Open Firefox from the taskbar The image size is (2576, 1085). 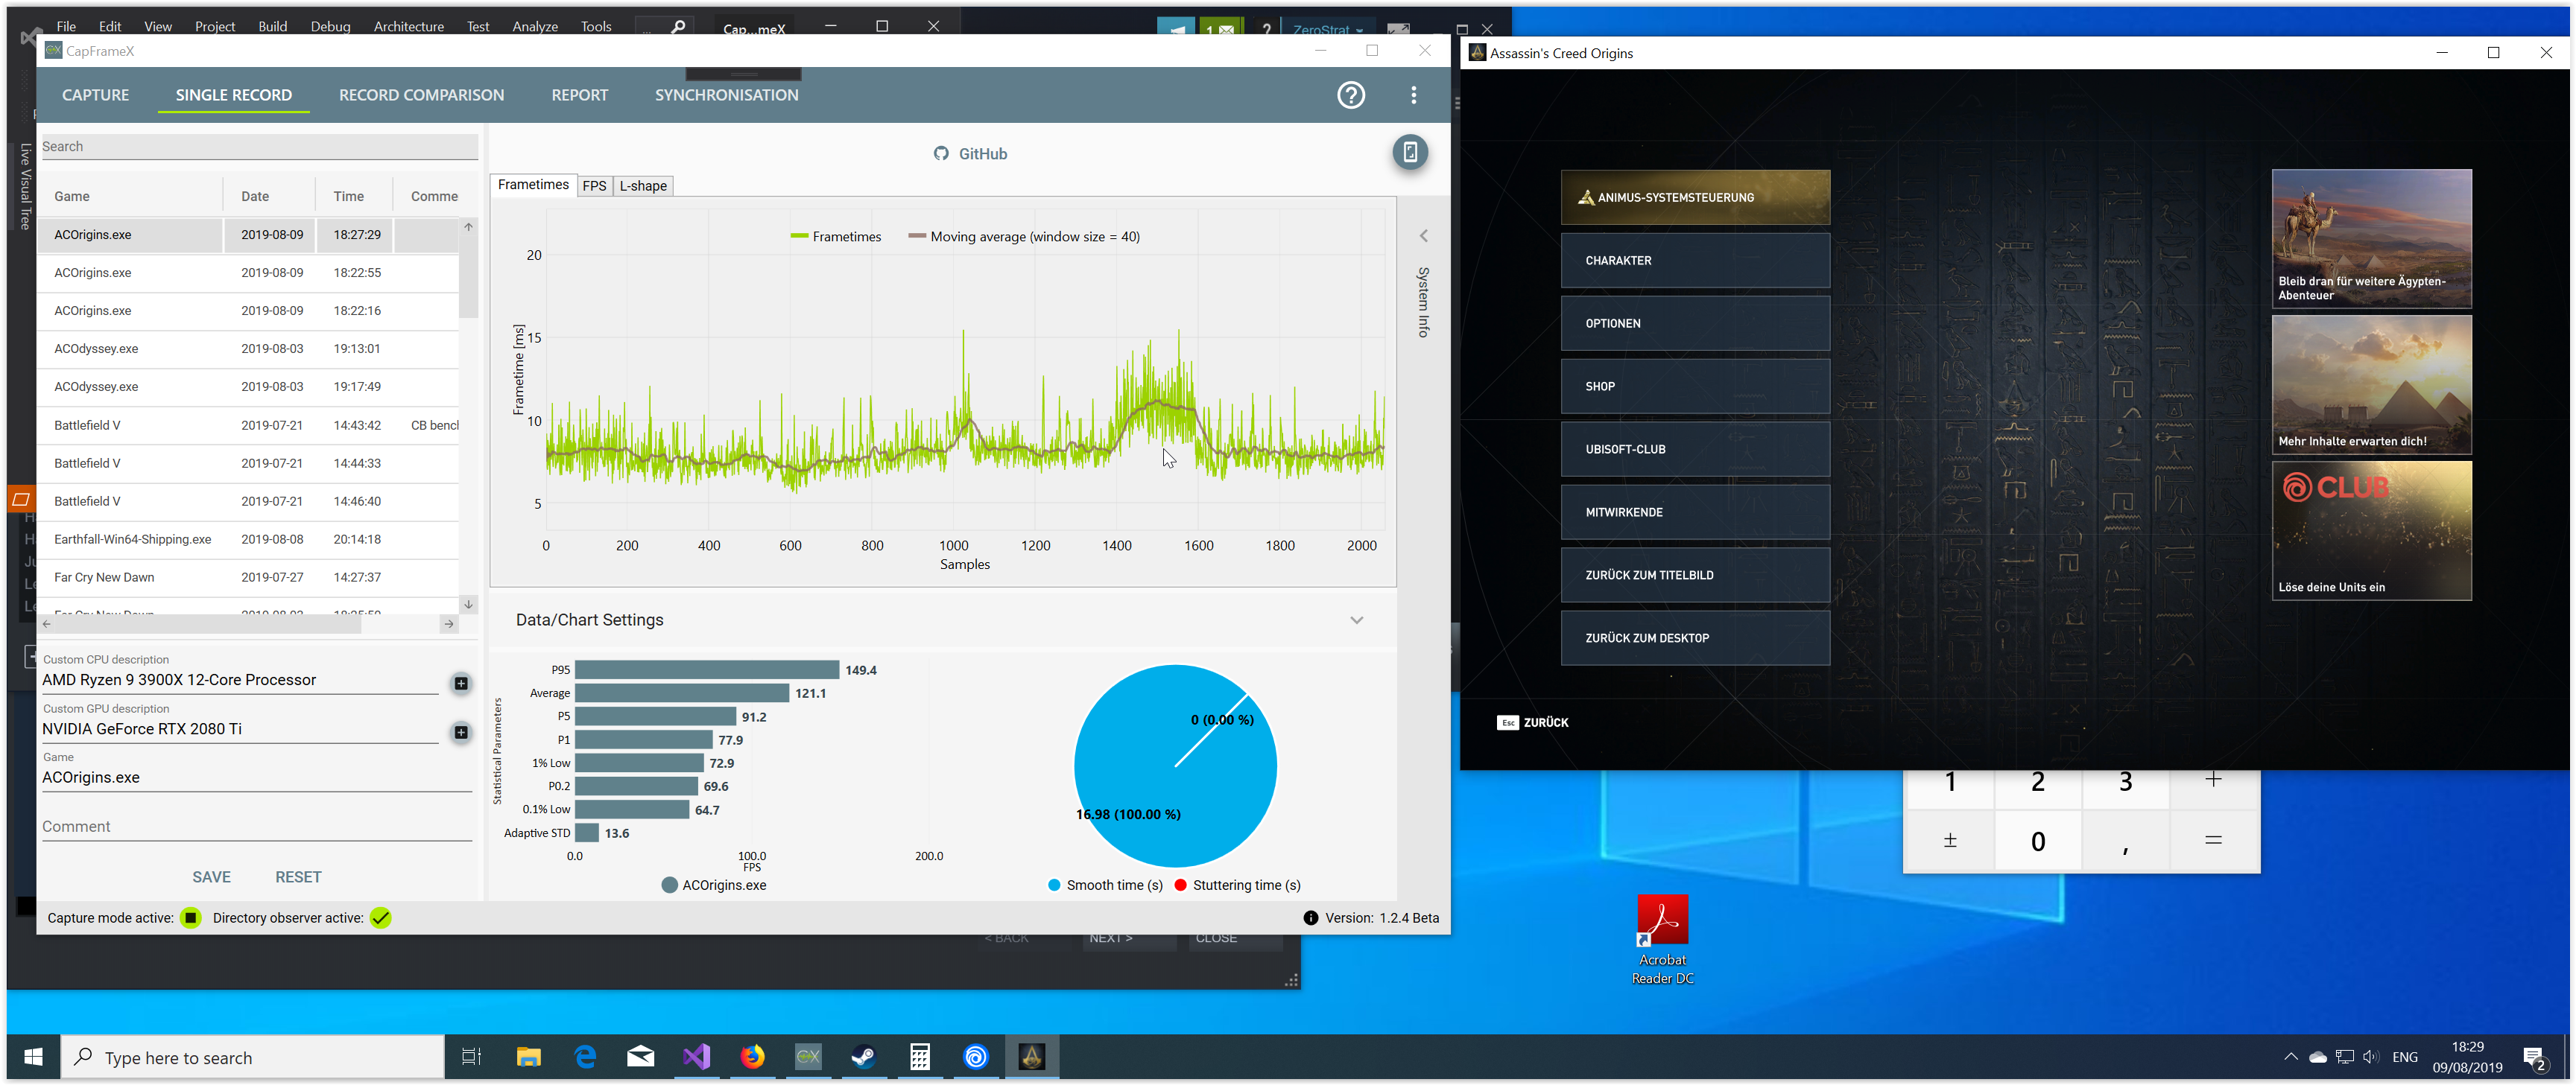[x=752, y=1057]
